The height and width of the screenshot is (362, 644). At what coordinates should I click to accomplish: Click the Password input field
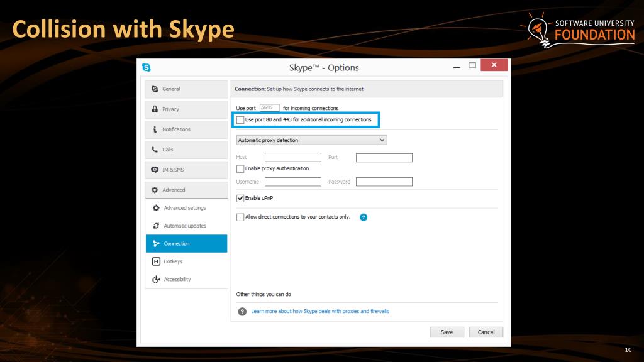[x=384, y=182]
